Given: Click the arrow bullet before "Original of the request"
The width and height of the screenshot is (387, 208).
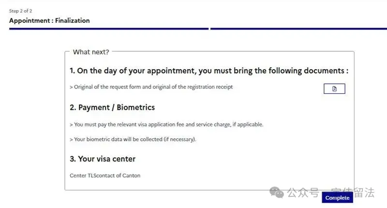Looking at the screenshot, I should [71, 87].
